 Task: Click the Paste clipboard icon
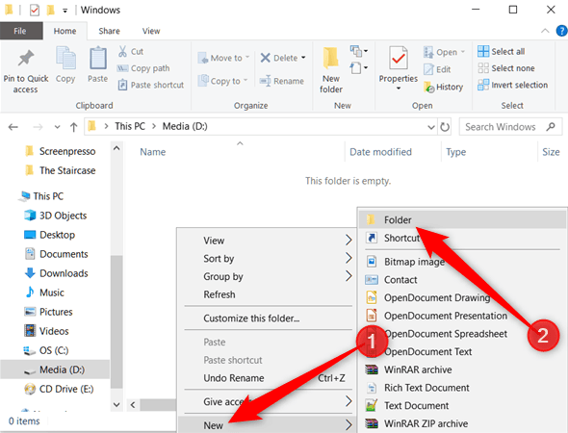98,59
